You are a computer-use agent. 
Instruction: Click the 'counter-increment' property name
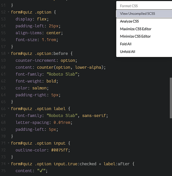(36, 61)
